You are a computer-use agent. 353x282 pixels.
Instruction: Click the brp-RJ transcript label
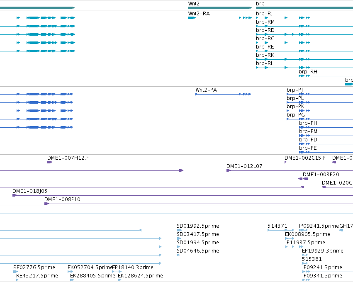point(264,14)
